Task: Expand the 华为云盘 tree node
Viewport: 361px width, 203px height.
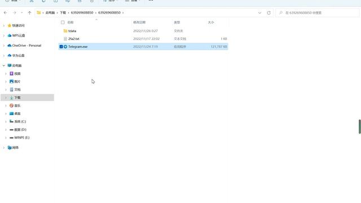Action: pyautogui.click(x=4, y=55)
